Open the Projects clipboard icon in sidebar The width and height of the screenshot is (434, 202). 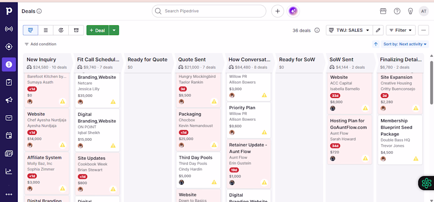(9, 82)
